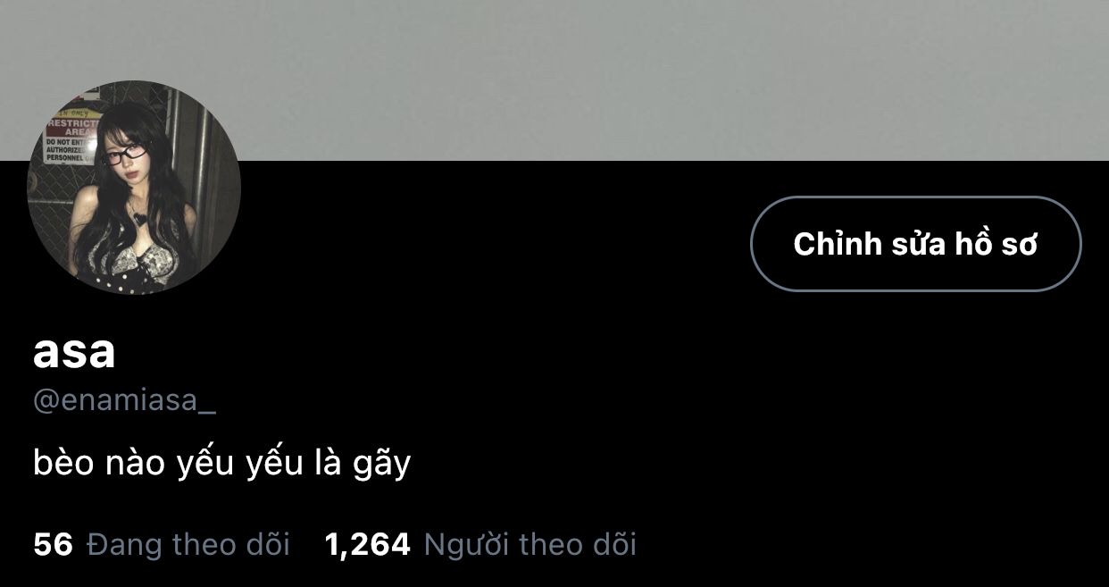Screen dimensions: 1109x587
Task: Click the restricted area sign in avatar
Action: tap(71, 136)
